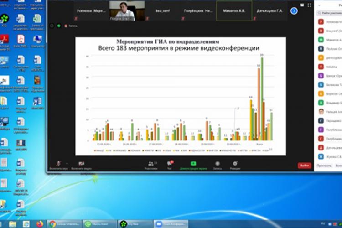
Task: Switch to ICQ New taskbar item
Action: click(134, 223)
